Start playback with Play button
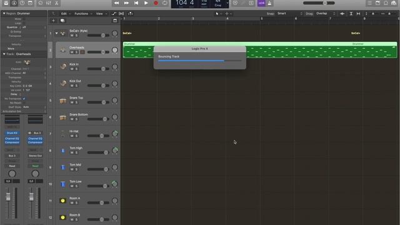 pos(146,2)
